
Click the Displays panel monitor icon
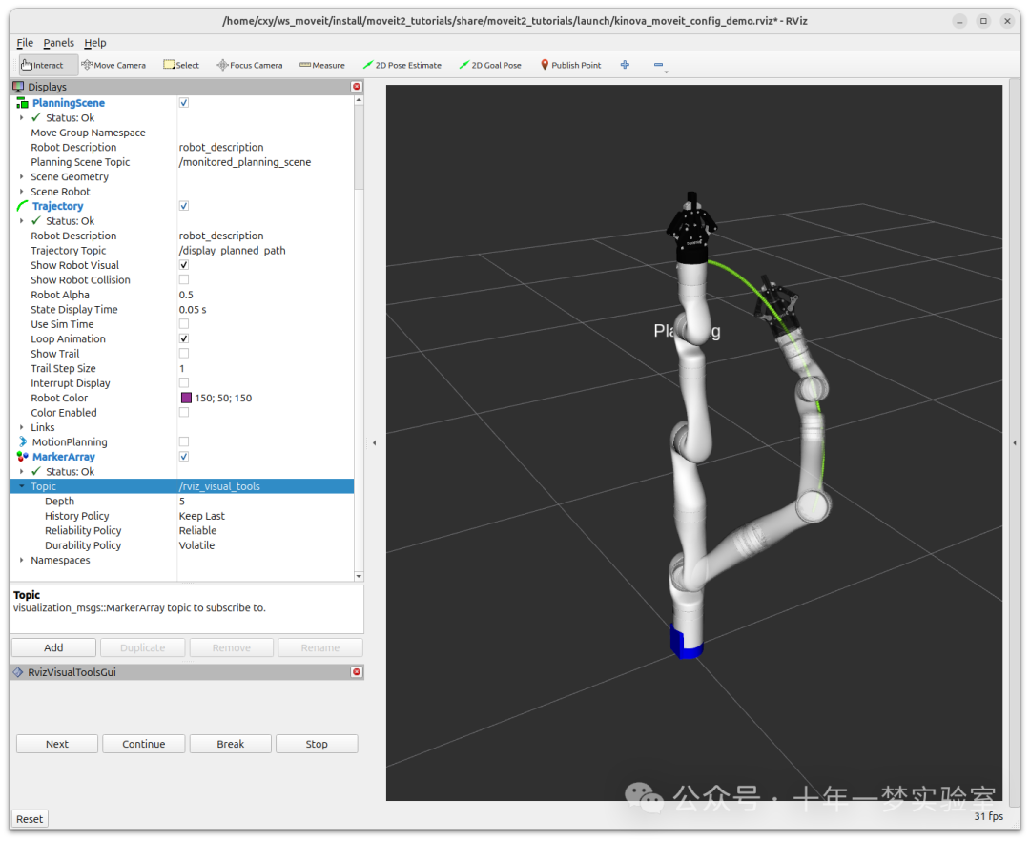18,87
